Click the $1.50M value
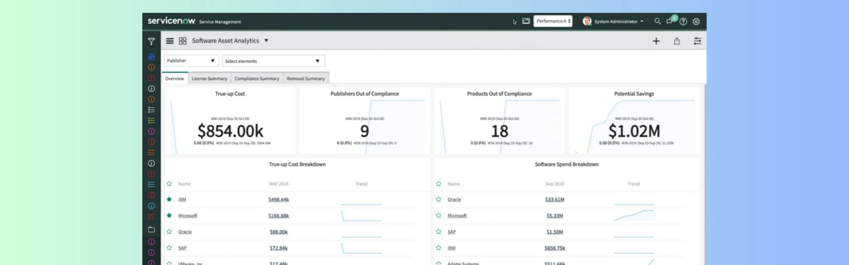This screenshot has height=265, width=849. (x=555, y=232)
